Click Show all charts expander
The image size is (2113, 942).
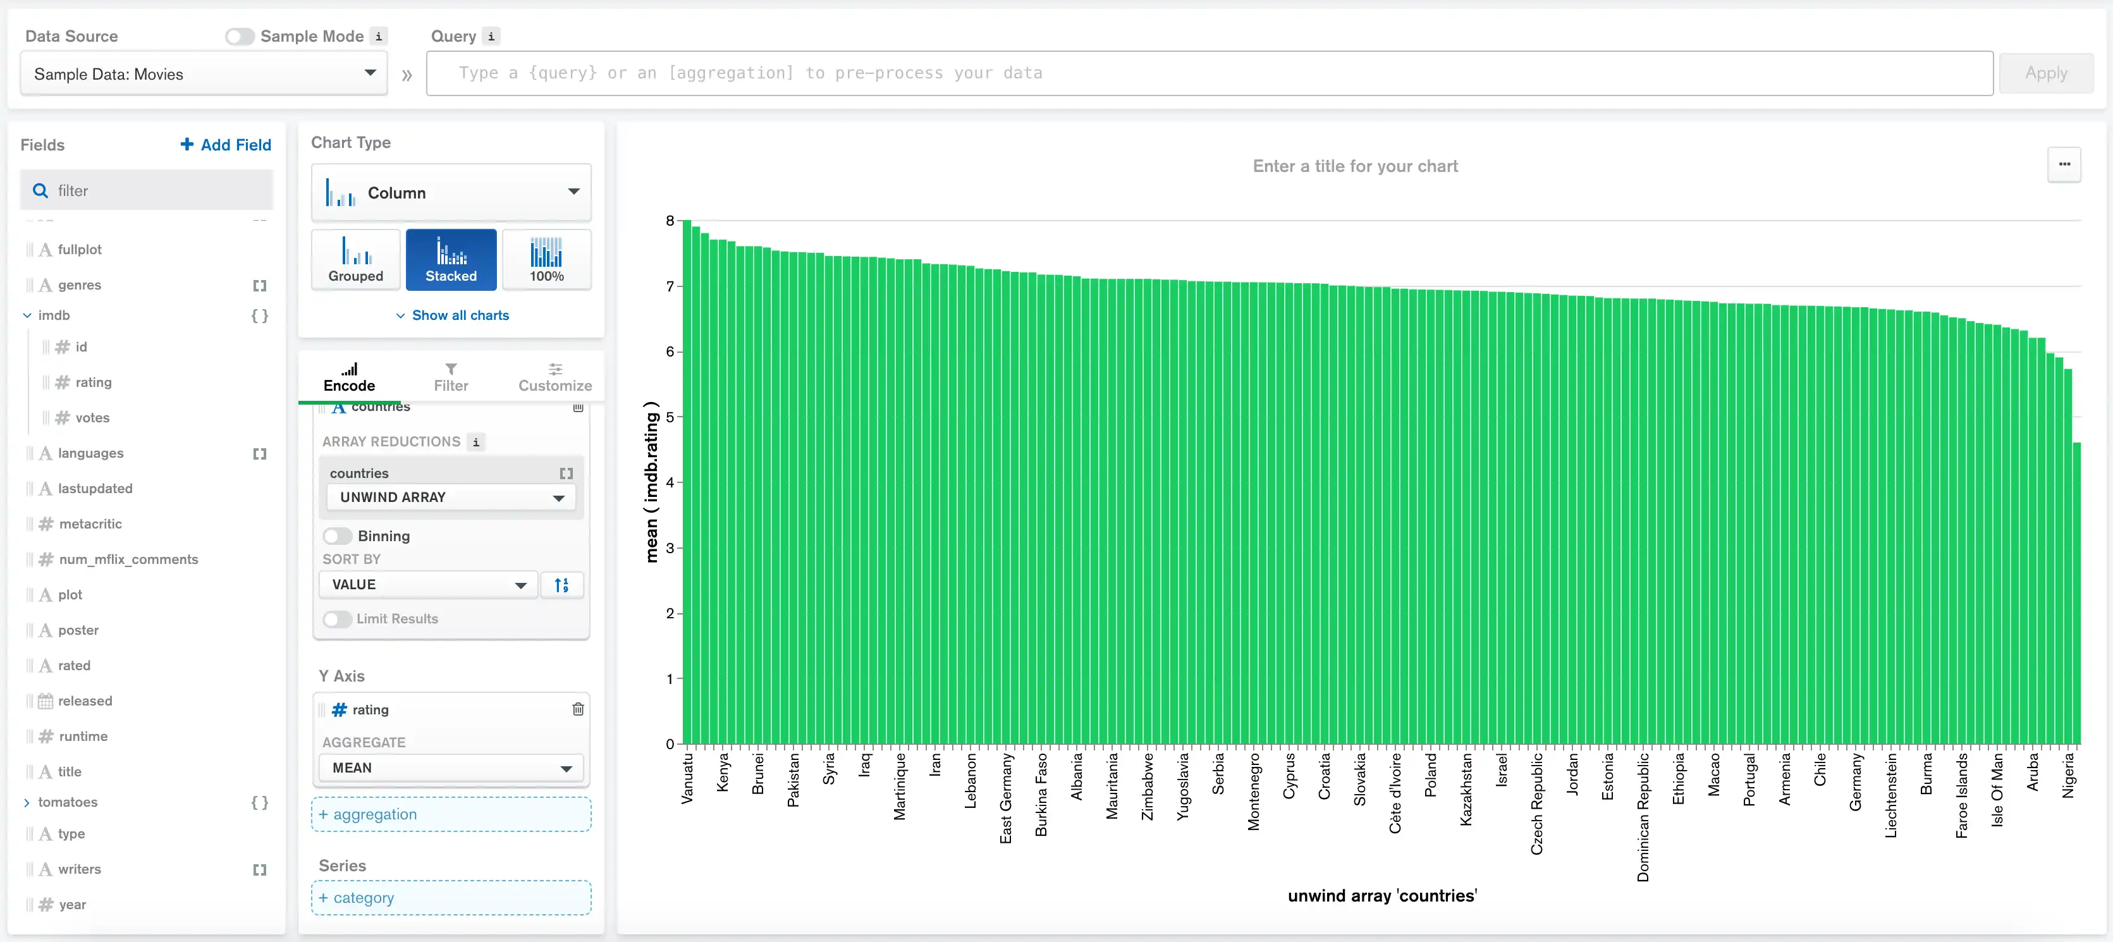(x=451, y=314)
